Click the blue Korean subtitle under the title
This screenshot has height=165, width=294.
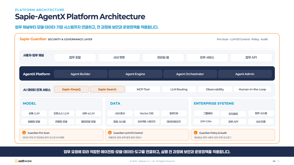click(x=87, y=27)
